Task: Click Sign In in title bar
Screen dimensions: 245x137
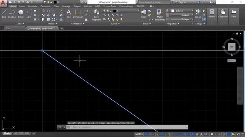Action: coord(182,2)
